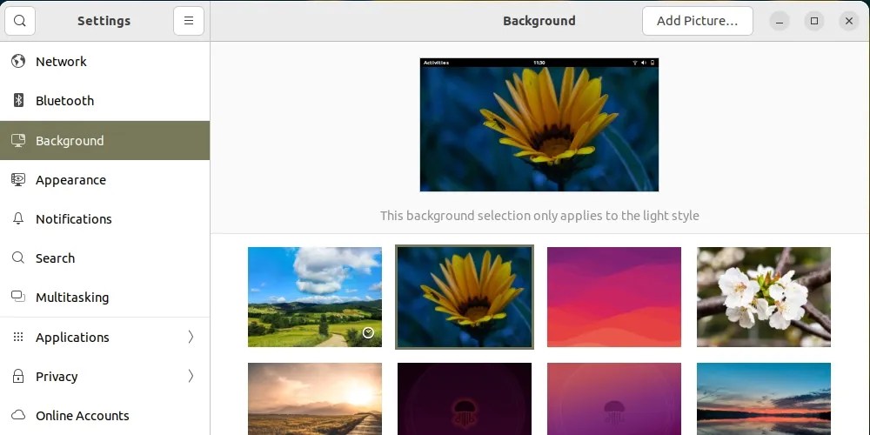Minimize the Settings window
The image size is (870, 435).
780,21
